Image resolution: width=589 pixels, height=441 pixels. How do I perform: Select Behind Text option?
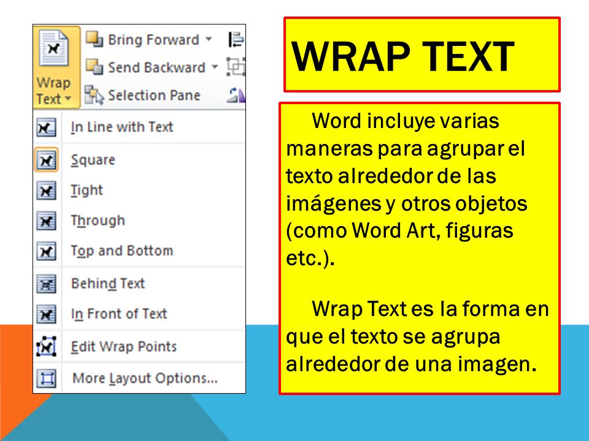click(x=108, y=284)
